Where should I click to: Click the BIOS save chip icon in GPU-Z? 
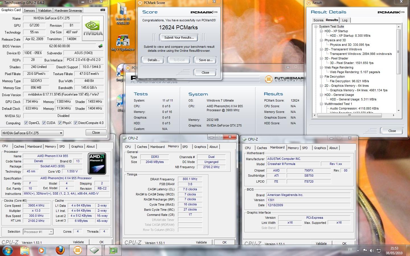point(101,46)
